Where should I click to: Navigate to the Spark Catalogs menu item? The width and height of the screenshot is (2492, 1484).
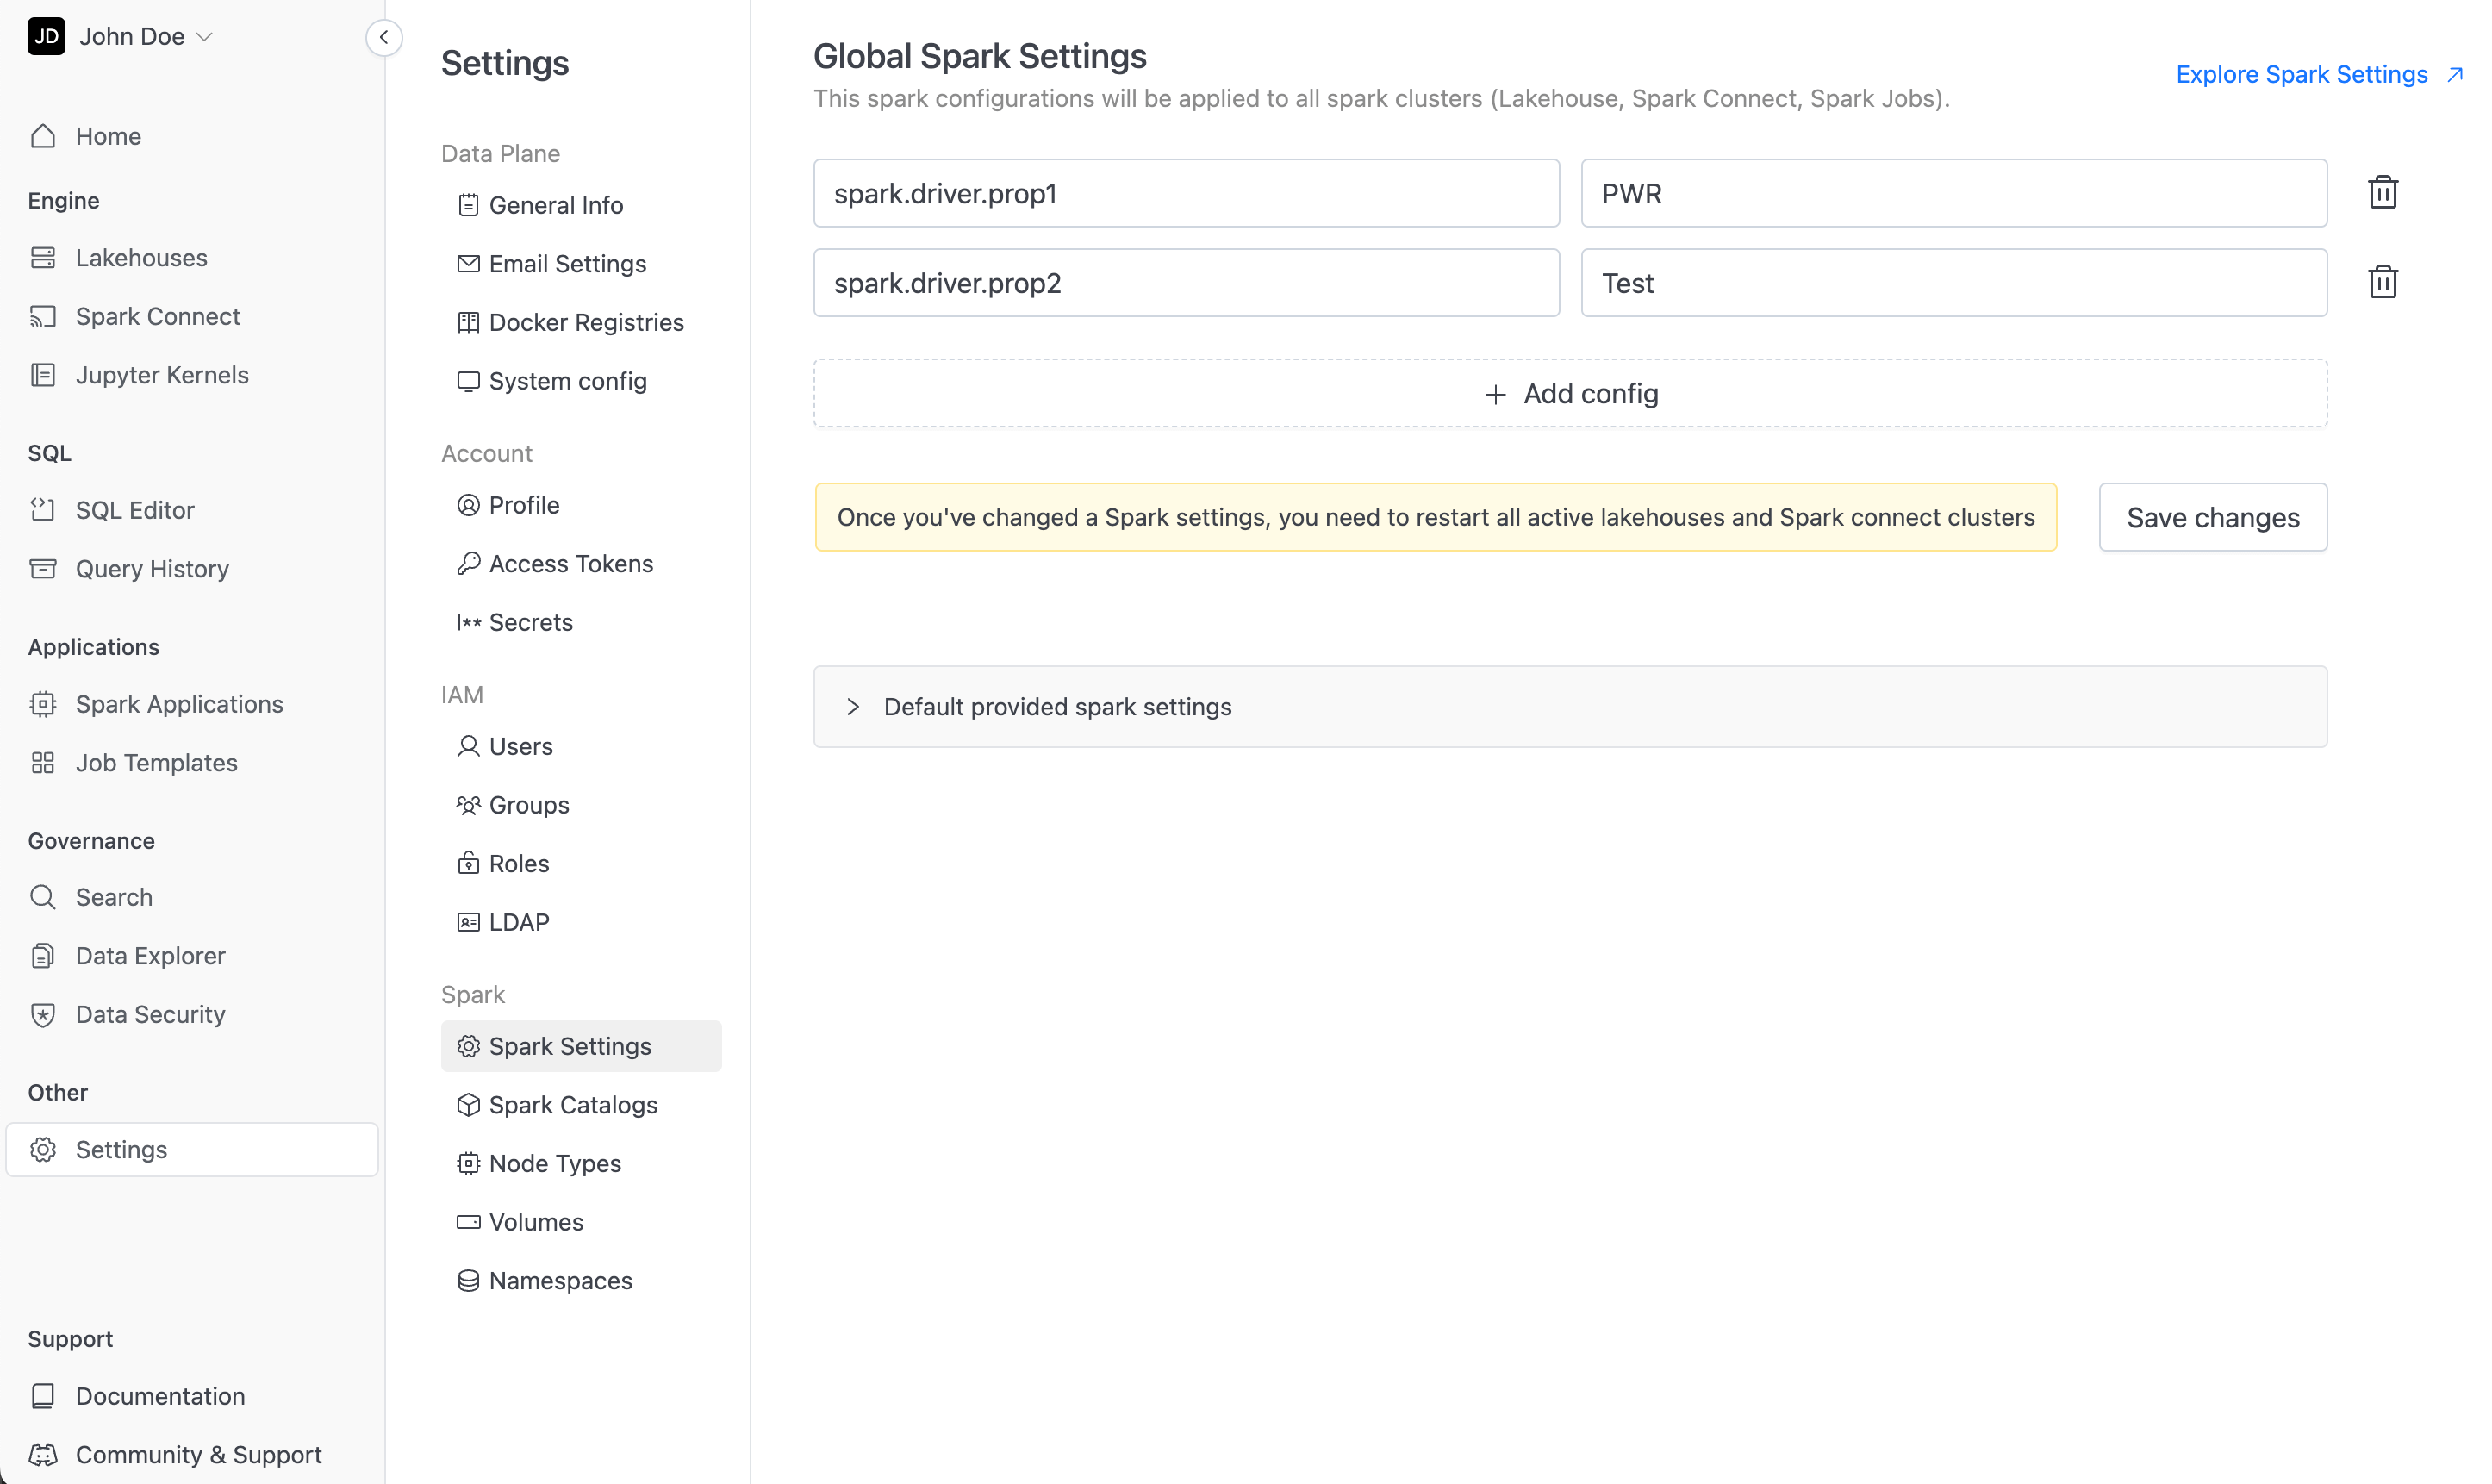tap(574, 1104)
